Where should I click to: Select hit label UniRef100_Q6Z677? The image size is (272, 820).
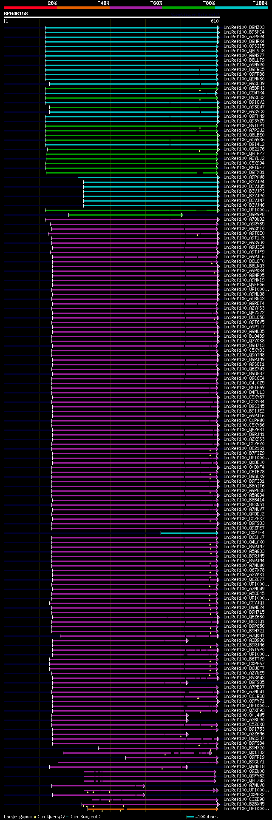[x=245, y=579]
